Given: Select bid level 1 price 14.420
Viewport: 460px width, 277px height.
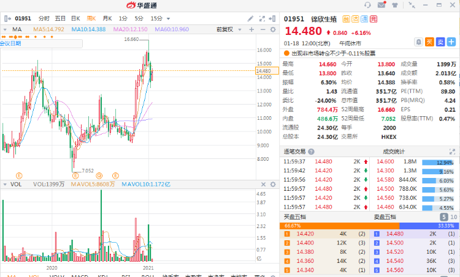Looking at the screenshot, I should pos(305,234).
